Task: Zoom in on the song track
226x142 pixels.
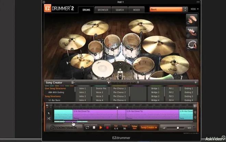Action: pyautogui.click(x=195, y=112)
